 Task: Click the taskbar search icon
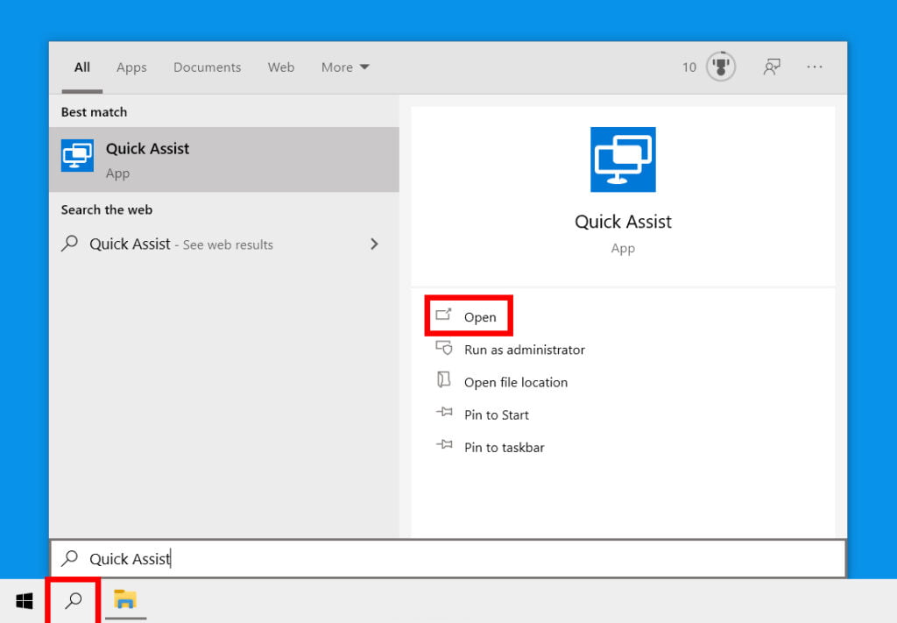72,601
